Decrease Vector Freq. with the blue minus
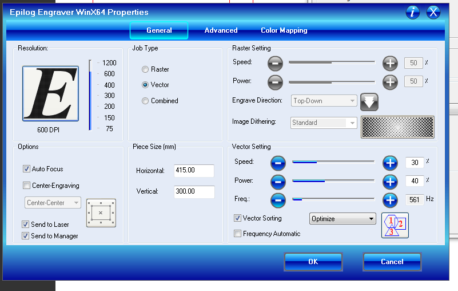458x291 pixels. [278, 200]
